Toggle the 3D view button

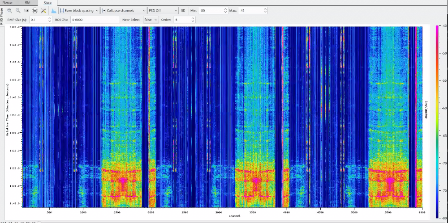183,10
